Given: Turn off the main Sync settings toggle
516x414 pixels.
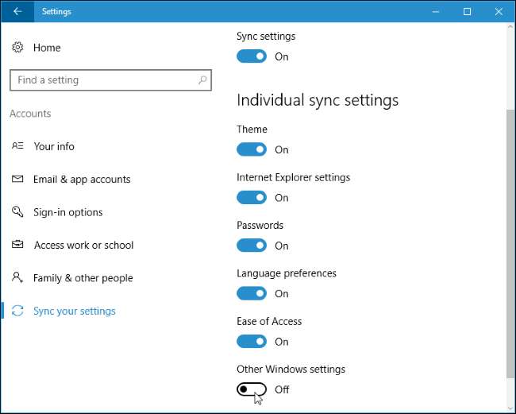Looking at the screenshot, I should click(252, 56).
